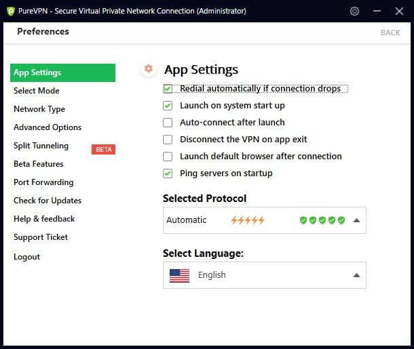The height and width of the screenshot is (349, 414).
Task: Select Check for Updates
Action: pyautogui.click(x=48, y=201)
